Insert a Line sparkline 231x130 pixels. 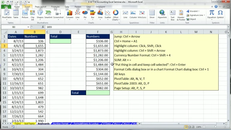(x=125, y=14)
